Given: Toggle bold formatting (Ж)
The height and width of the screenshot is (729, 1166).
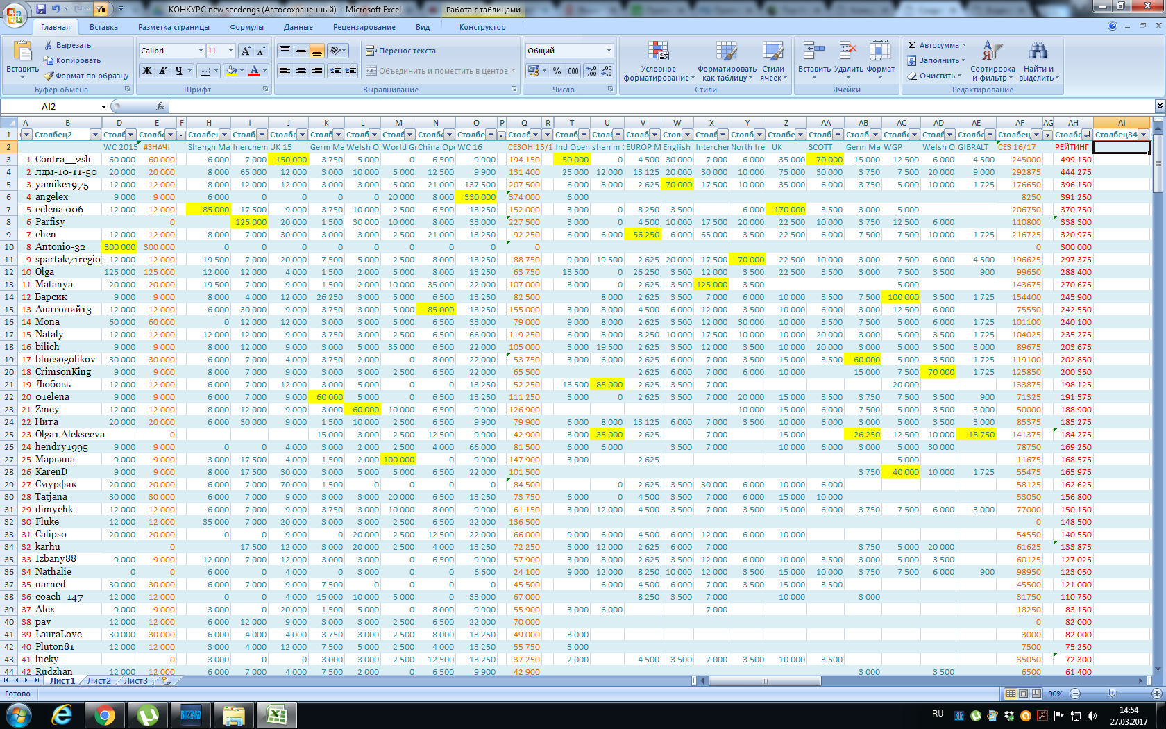Looking at the screenshot, I should tap(147, 71).
